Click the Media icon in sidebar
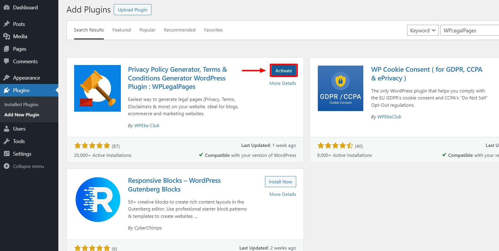 tap(6, 36)
